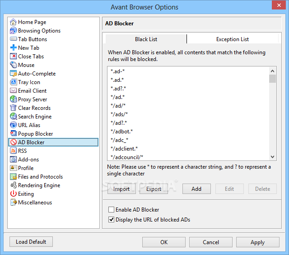Click the Load Default button
The width and height of the screenshot is (289, 255).
pos(31,242)
